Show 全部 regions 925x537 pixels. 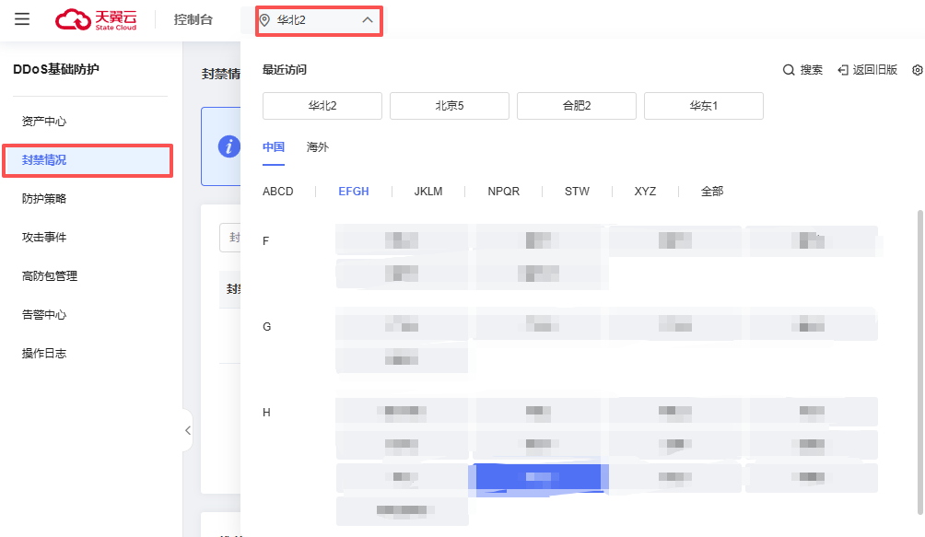(712, 192)
